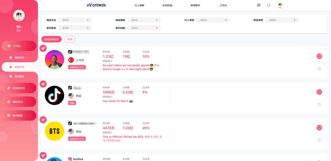Click the 生成发信任务 button

[51, 39]
